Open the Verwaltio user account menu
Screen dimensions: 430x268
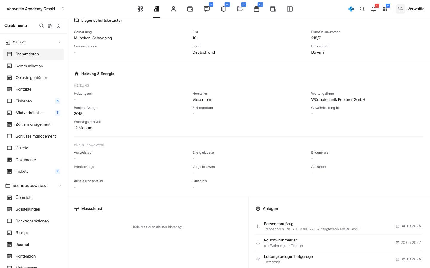tap(410, 9)
